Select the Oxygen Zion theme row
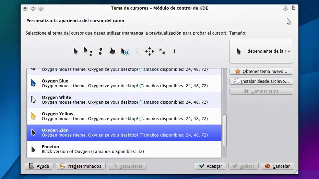The width and height of the screenshot is (319, 179). 124,133
